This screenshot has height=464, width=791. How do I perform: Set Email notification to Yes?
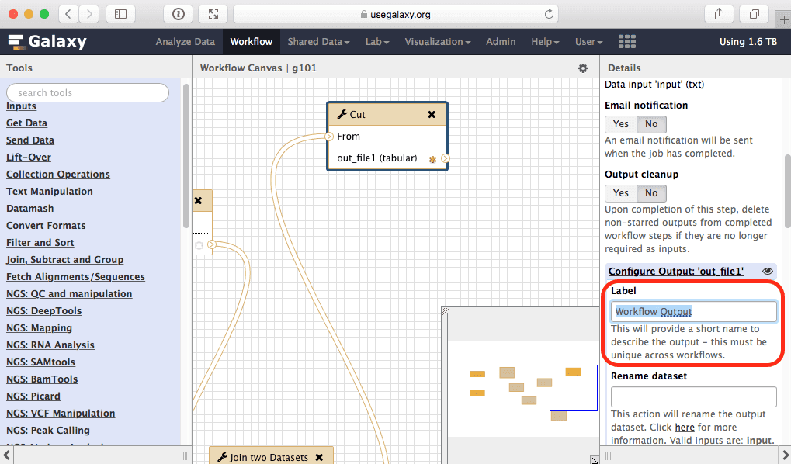(x=621, y=124)
